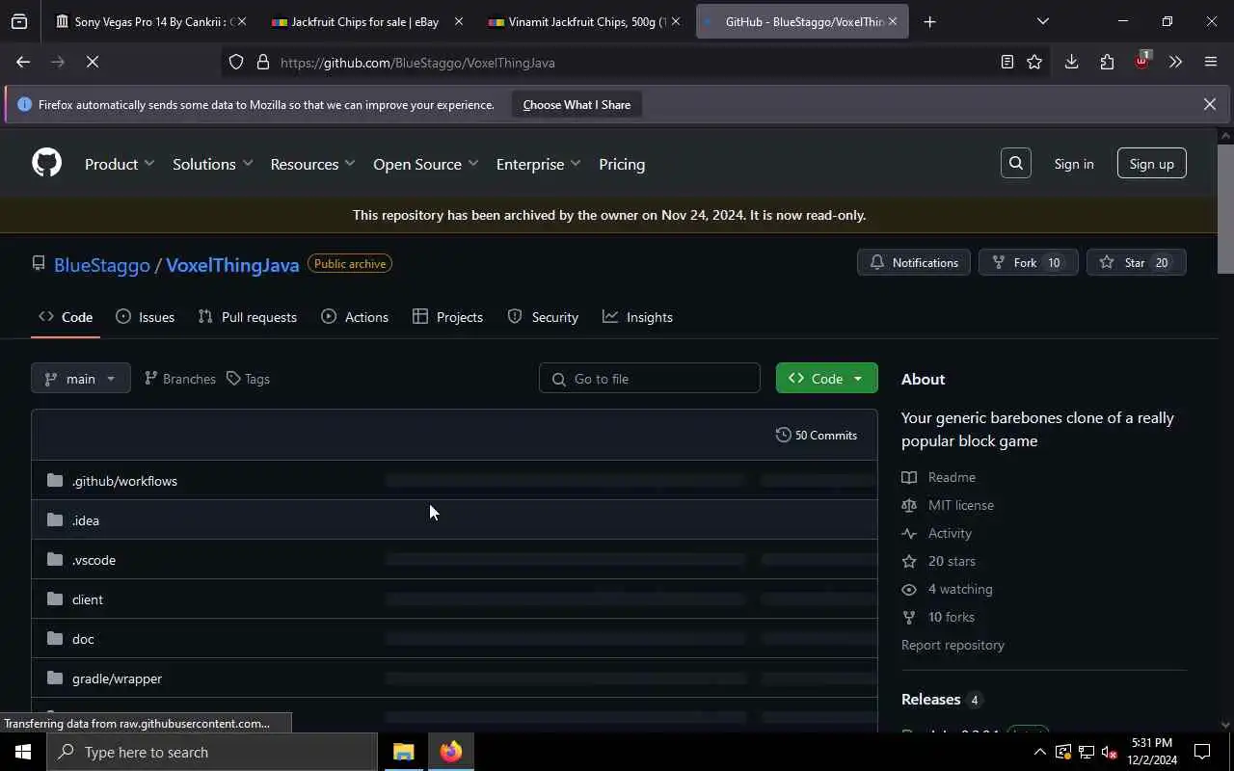1234x771 pixels.
Task: Click the Notifications bell button
Action: pos(914,262)
